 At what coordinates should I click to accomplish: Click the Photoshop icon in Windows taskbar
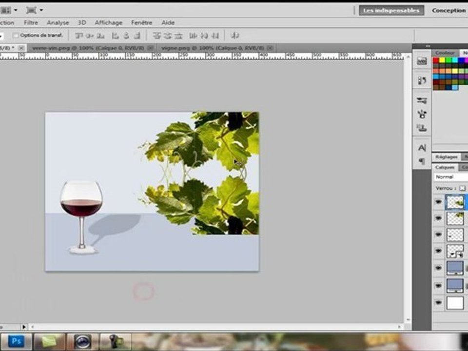click(x=16, y=341)
